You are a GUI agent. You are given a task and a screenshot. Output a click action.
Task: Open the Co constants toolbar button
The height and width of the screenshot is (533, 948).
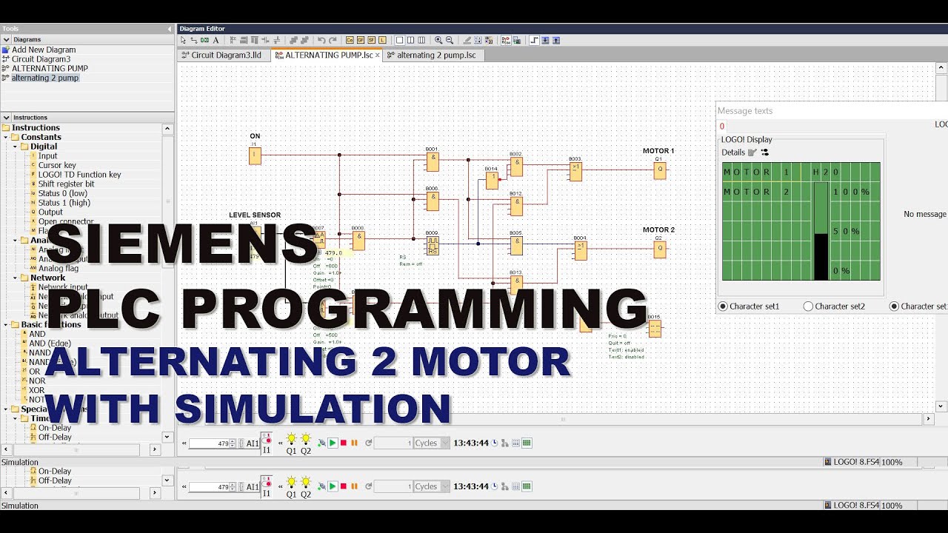(x=350, y=40)
